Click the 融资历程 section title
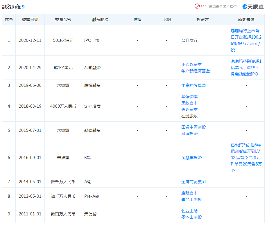 click(11, 6)
